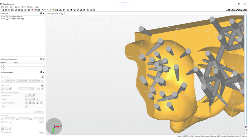This screenshot has width=248, height=140.
Task: Hide Chirurginis-Gidas.stl using its eye icon
Action: click(x=4, y=17)
